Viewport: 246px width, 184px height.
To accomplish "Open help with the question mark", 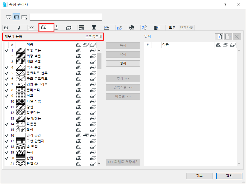I will [225, 4].
